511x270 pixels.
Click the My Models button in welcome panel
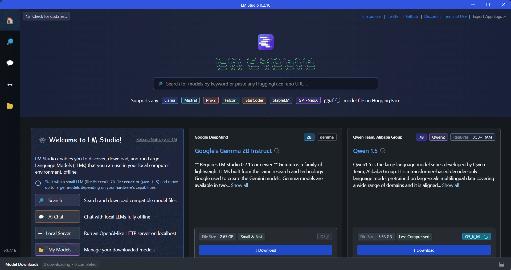[58, 250]
